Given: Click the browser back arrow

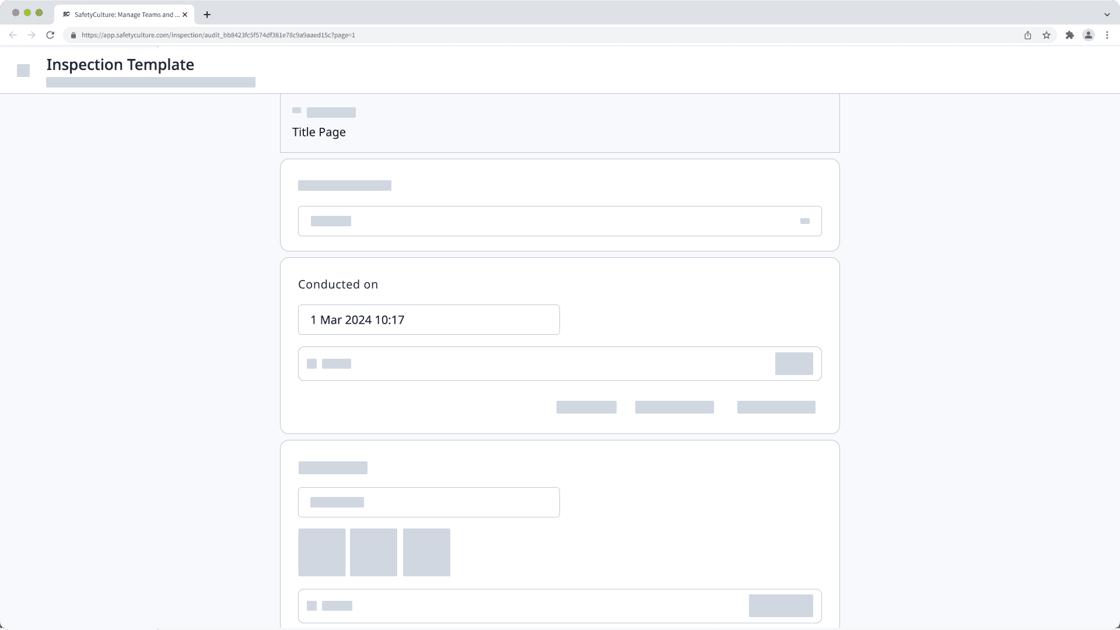Looking at the screenshot, I should [13, 35].
